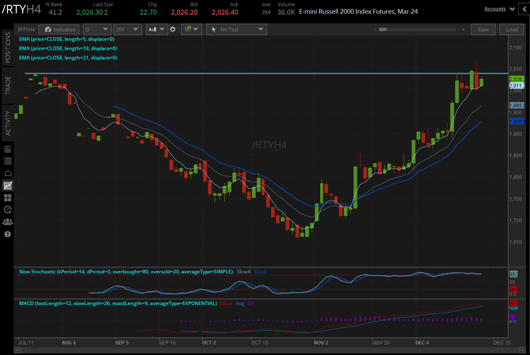The width and height of the screenshot is (530, 355).
Task: Open the chart settings gear
Action: tap(173, 29)
